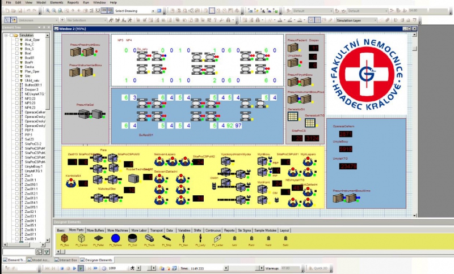Click the Pt_Man part icon

click(x=184, y=239)
